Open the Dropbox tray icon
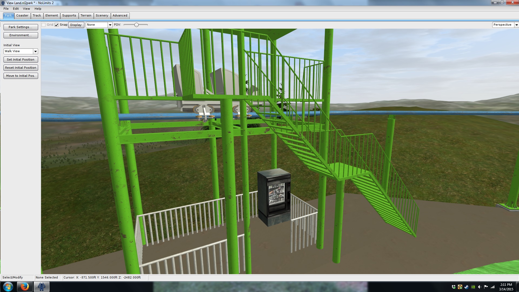Image resolution: width=519 pixels, height=292 pixels. 454,287
